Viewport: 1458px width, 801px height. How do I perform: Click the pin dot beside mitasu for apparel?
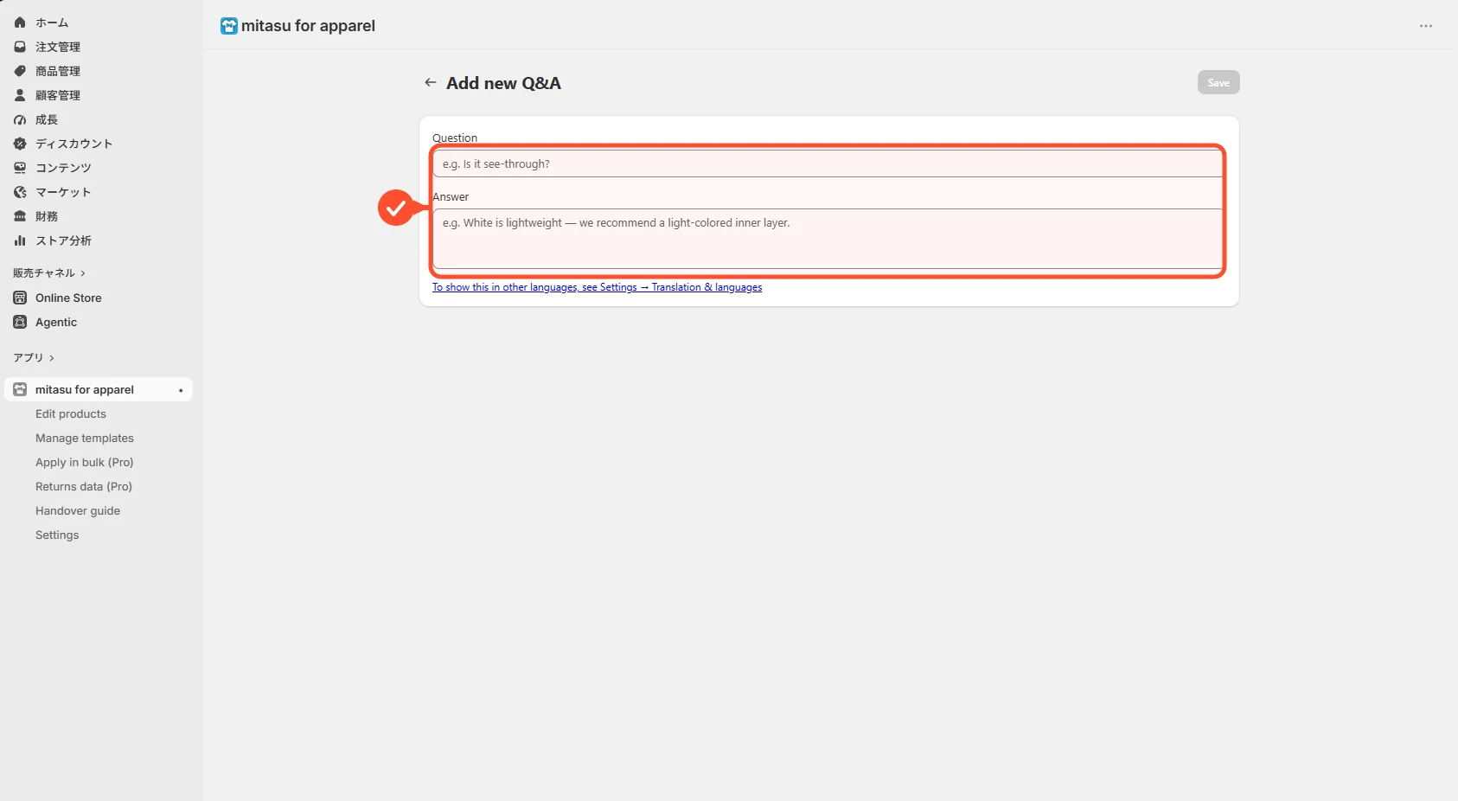181,390
